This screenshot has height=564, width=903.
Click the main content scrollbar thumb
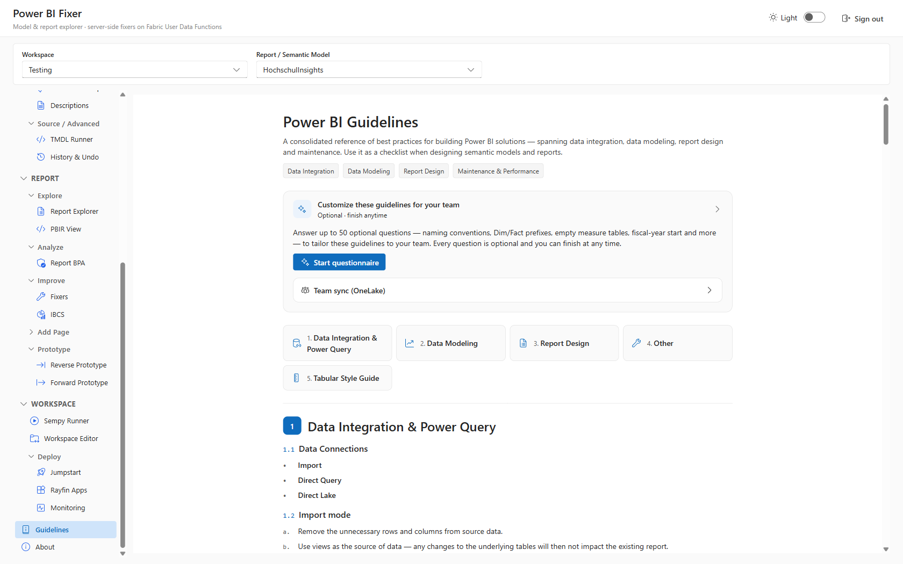click(886, 124)
